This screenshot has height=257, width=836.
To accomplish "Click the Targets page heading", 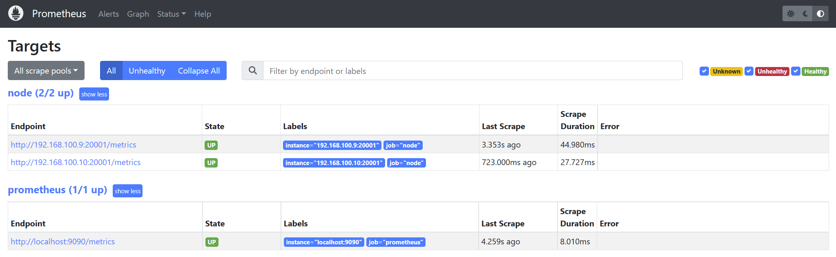I will pos(34,46).
